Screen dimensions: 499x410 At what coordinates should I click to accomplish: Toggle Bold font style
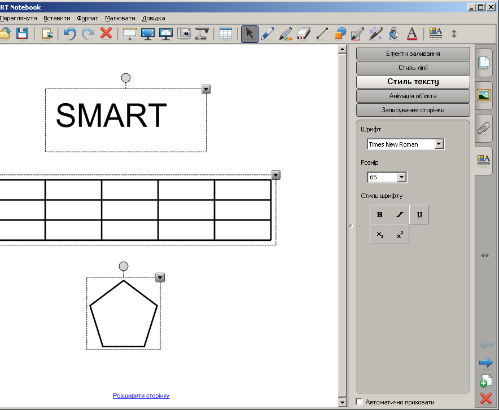[380, 215]
